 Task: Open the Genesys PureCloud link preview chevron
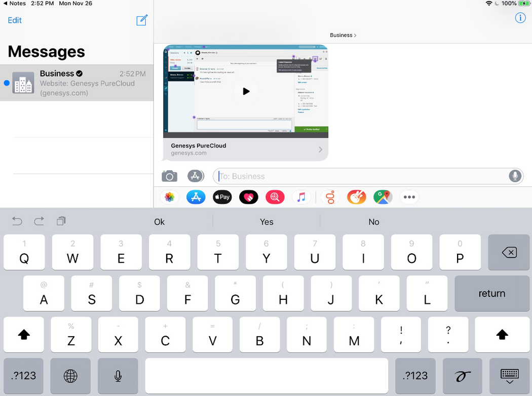pyautogui.click(x=320, y=149)
